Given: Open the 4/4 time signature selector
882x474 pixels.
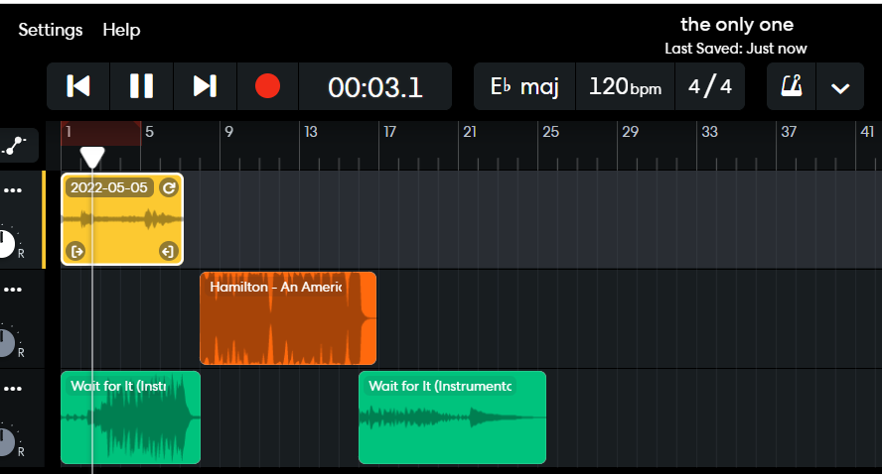Looking at the screenshot, I should coord(710,86).
